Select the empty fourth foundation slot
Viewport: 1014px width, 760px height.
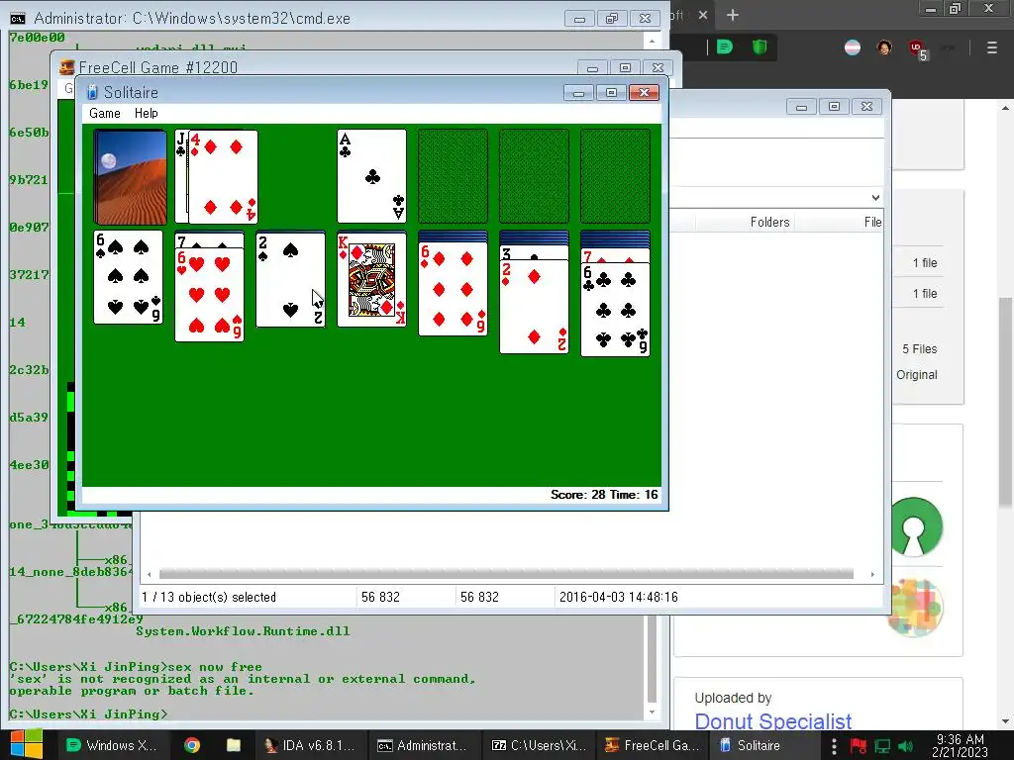[x=615, y=176]
